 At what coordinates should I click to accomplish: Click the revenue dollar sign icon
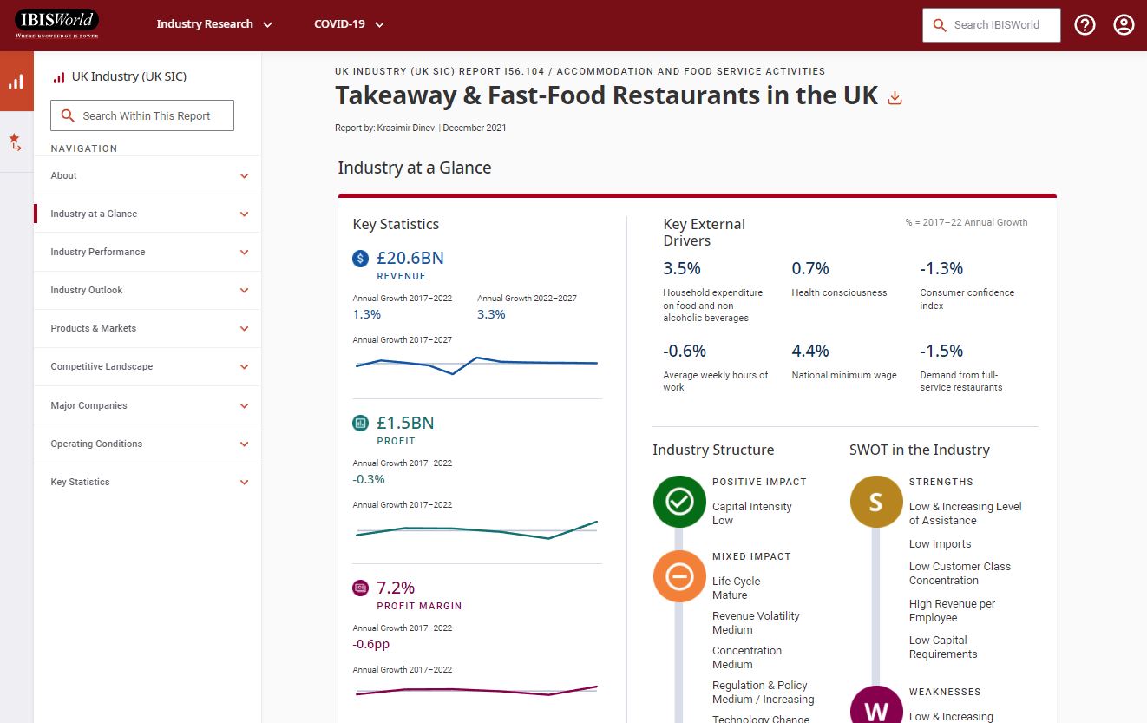[360, 259]
